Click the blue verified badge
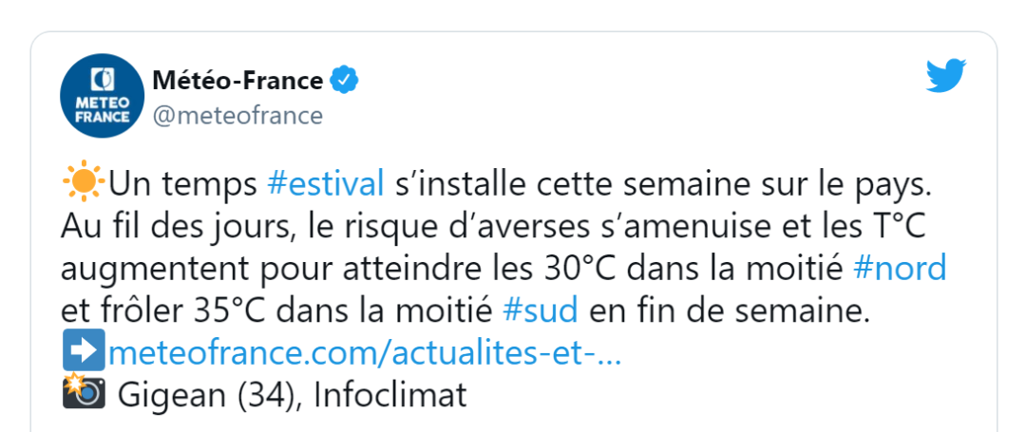Image resolution: width=1026 pixels, height=432 pixels. pos(344,82)
